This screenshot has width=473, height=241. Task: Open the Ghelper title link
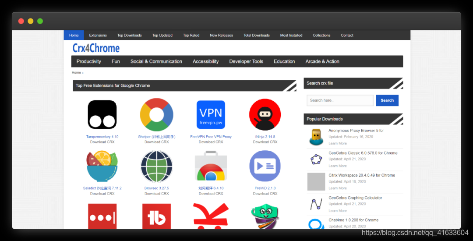[x=156, y=137]
